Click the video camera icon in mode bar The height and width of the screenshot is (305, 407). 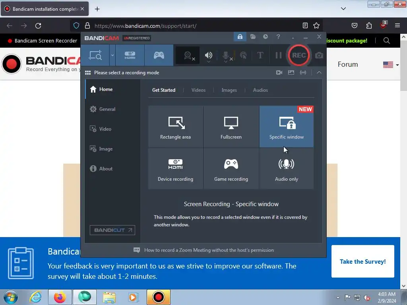[279, 72]
